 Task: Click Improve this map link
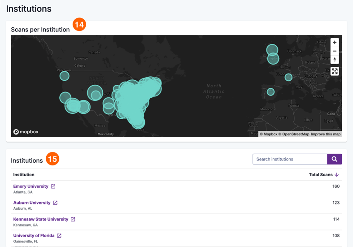pos(326,134)
